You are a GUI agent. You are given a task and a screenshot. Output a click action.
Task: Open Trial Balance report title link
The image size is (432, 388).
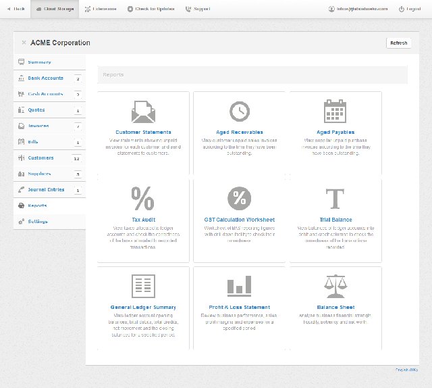(335, 220)
